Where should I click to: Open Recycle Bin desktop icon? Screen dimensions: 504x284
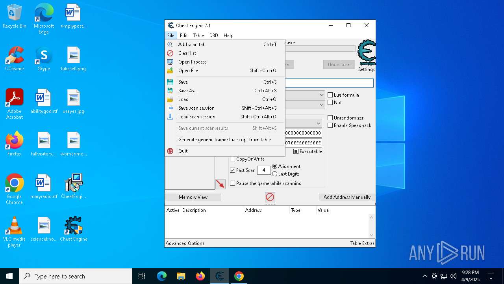click(15, 17)
